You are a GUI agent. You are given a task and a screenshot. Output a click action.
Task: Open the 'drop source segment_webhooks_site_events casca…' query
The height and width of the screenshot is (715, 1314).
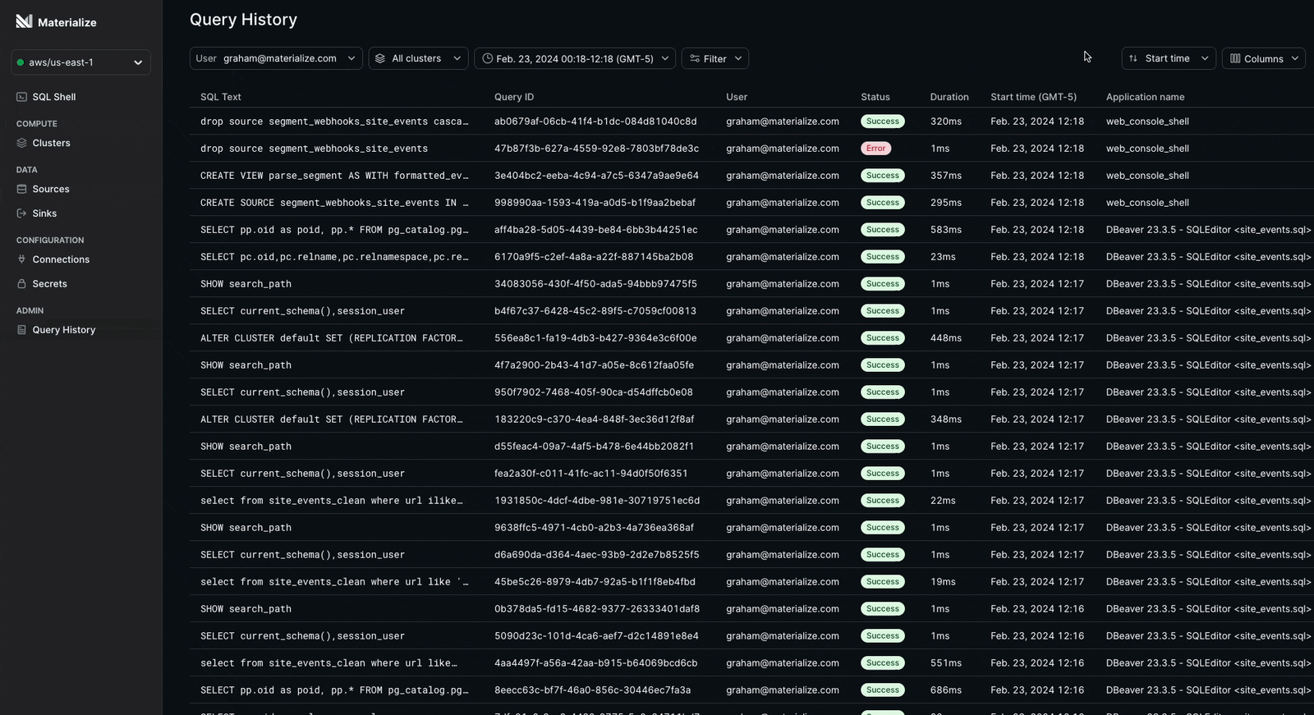[334, 121]
